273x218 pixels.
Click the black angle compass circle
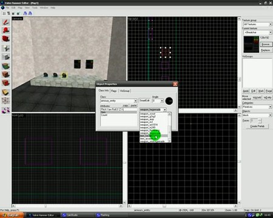pos(169,101)
